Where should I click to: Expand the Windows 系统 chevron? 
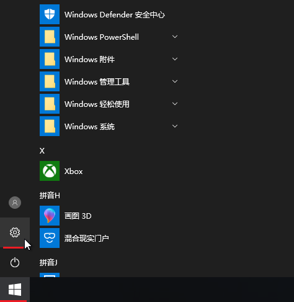[x=175, y=126]
